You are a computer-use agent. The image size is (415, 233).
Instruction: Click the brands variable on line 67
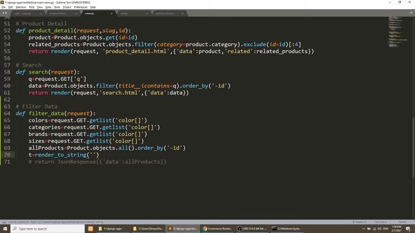[x=38, y=134]
